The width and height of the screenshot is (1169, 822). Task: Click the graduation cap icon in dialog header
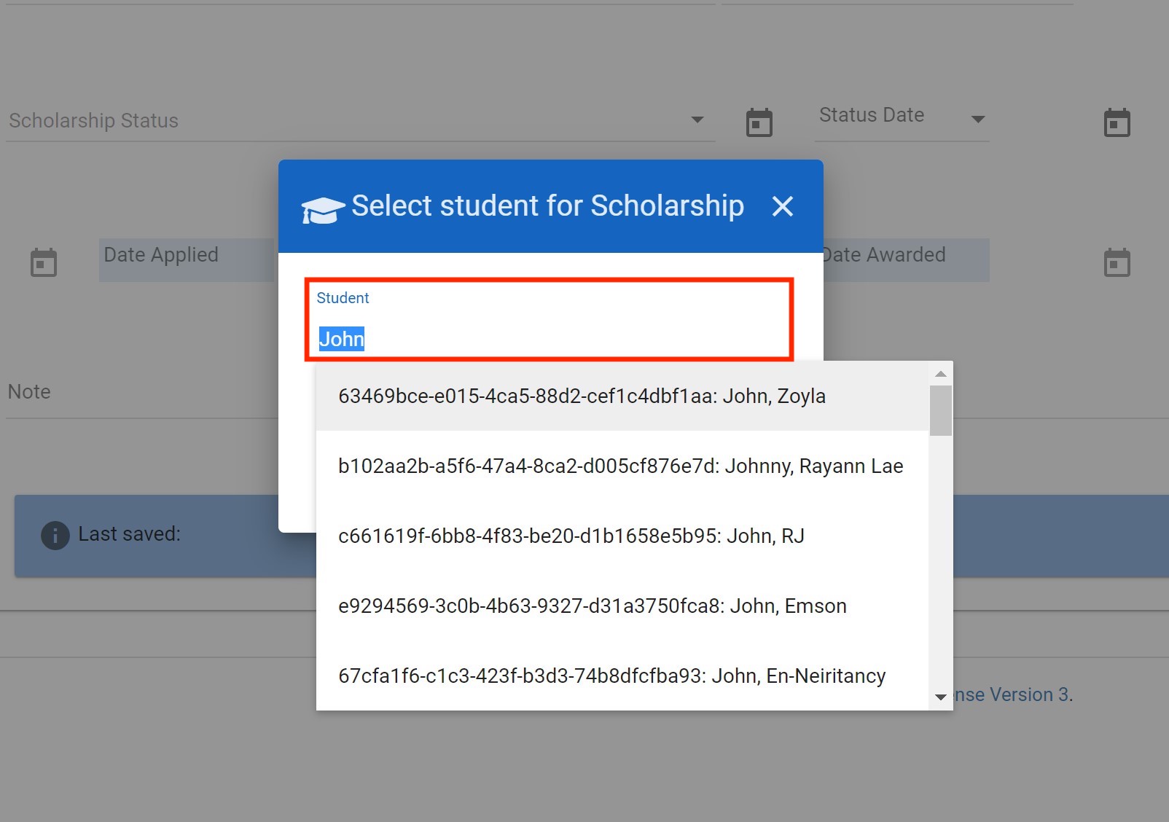(x=323, y=209)
